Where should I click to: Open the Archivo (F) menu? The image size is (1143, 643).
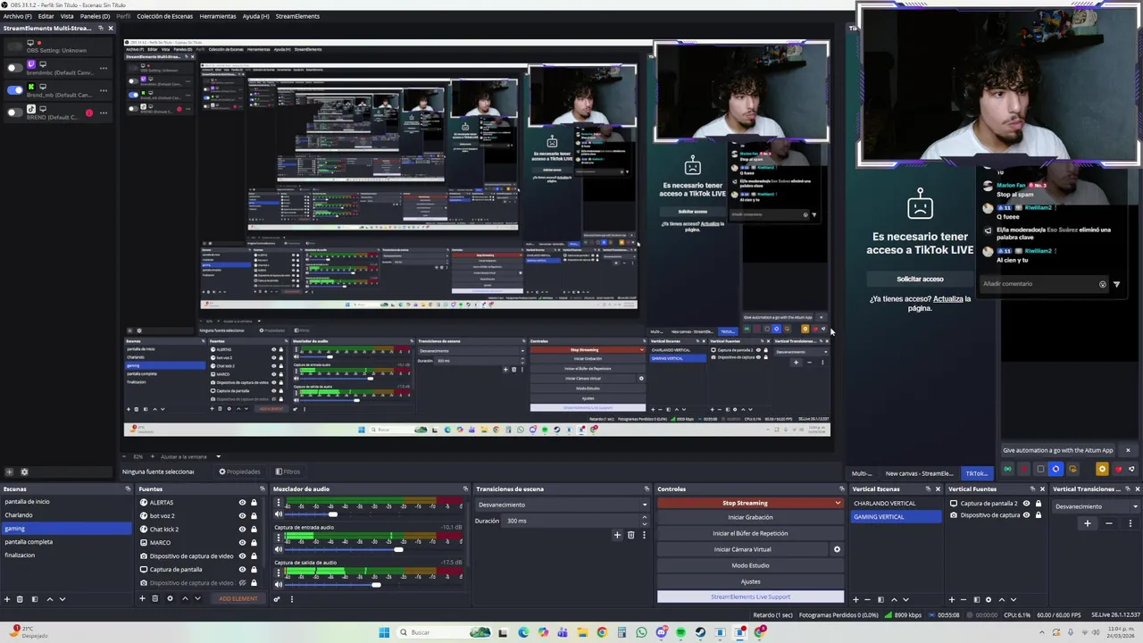pos(17,16)
